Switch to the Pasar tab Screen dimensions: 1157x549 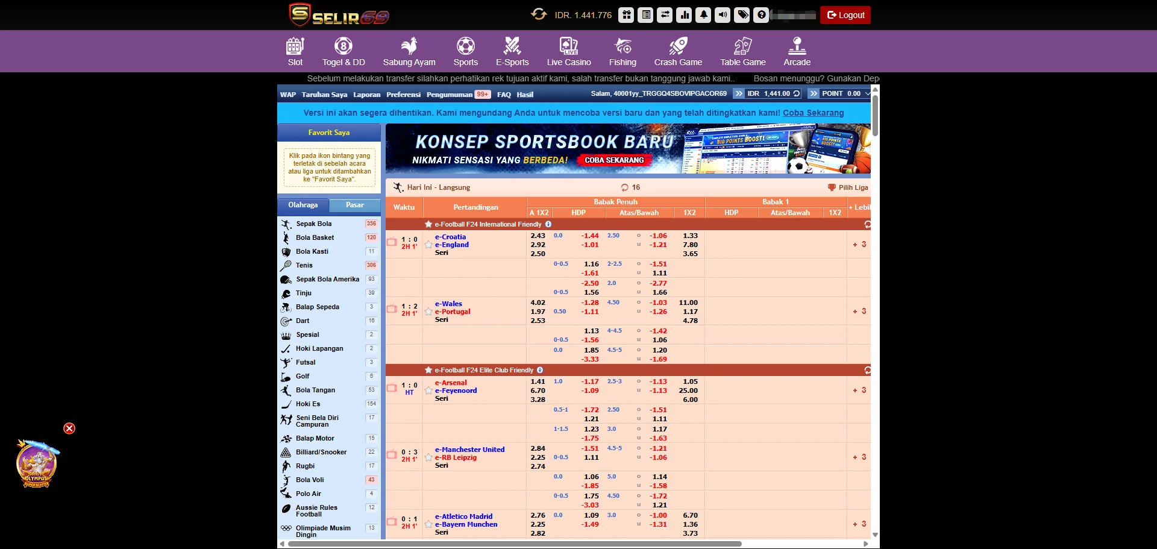[x=354, y=205]
